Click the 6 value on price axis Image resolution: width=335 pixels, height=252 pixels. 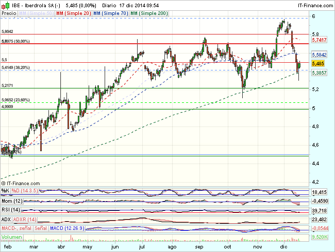pos(313,16)
